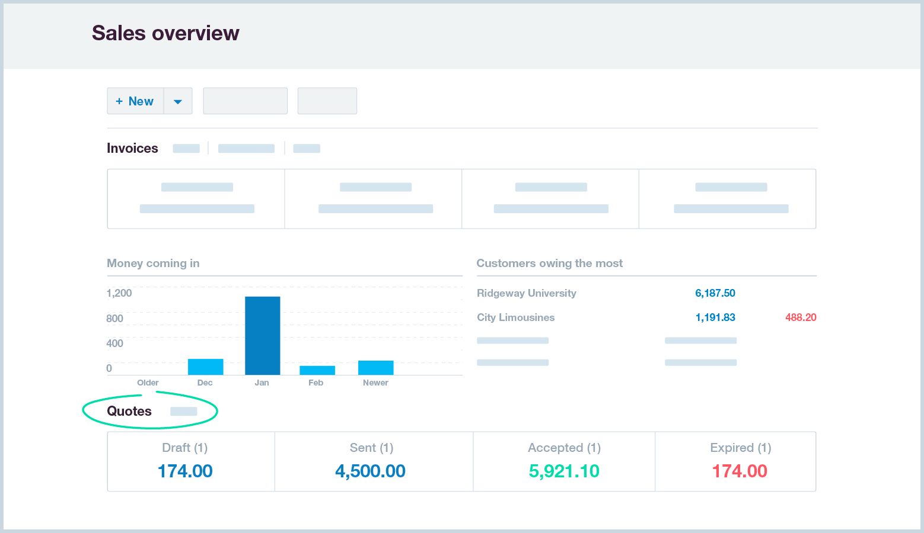Image resolution: width=924 pixels, height=533 pixels.
Task: Click the Customers owing the most heading
Action: pos(549,263)
